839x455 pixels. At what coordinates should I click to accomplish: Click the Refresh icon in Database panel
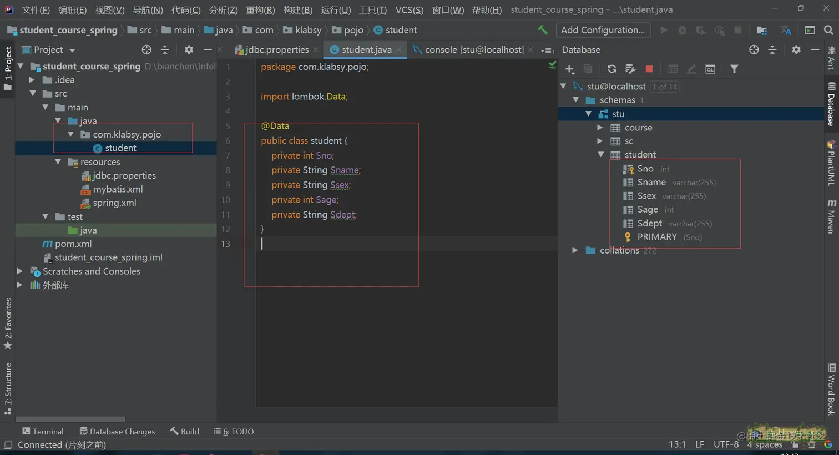pos(611,69)
